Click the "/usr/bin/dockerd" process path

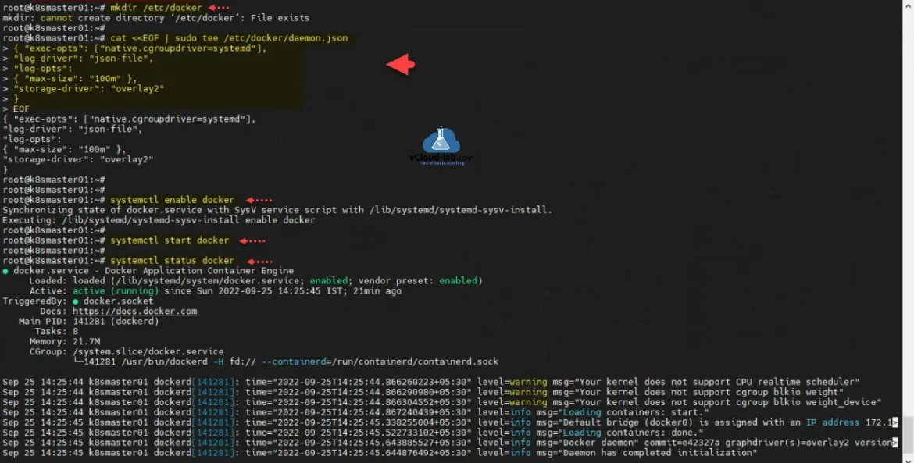coord(164,361)
